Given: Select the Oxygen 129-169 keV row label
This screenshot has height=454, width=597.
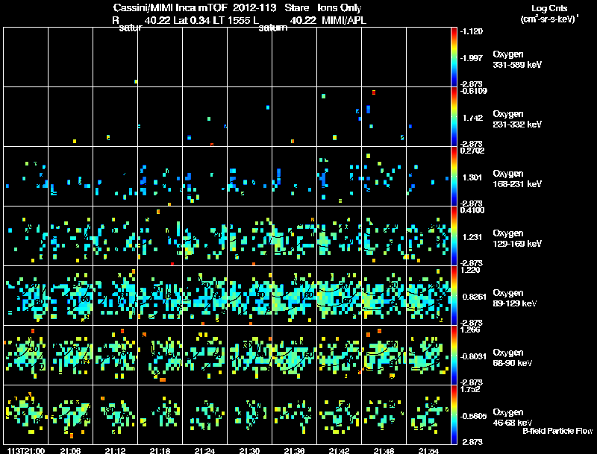Looking at the screenshot, I should (x=517, y=239).
